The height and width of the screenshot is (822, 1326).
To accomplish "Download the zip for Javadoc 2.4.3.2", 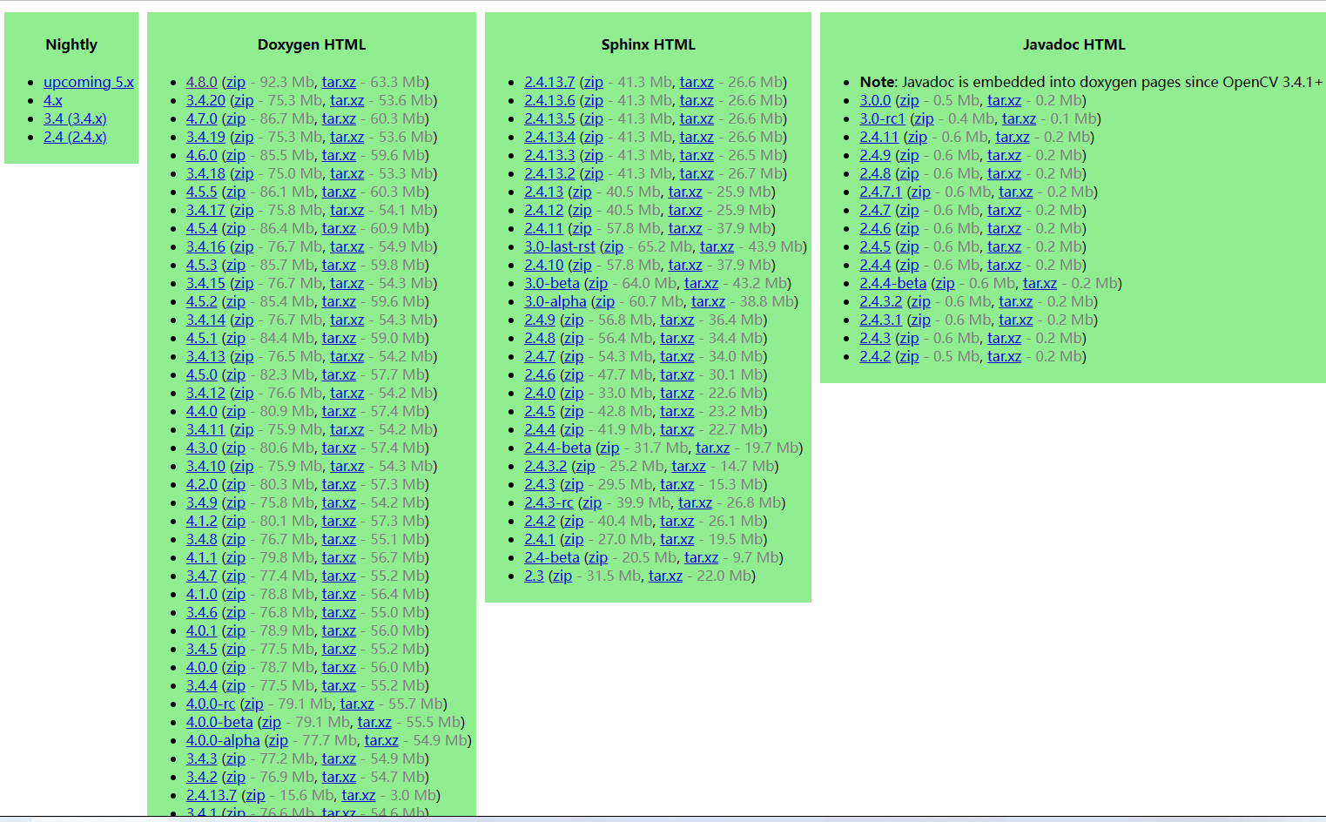I will [920, 301].
